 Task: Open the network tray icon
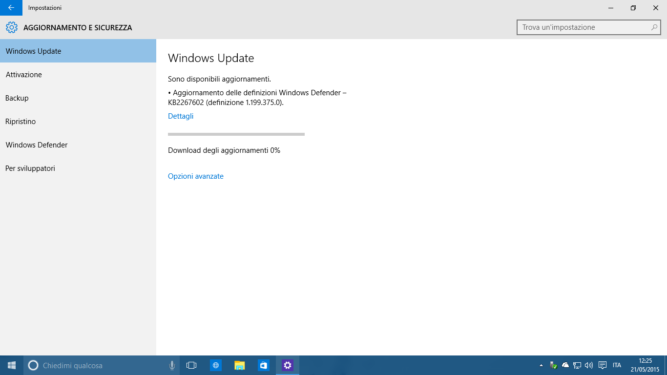click(x=577, y=365)
